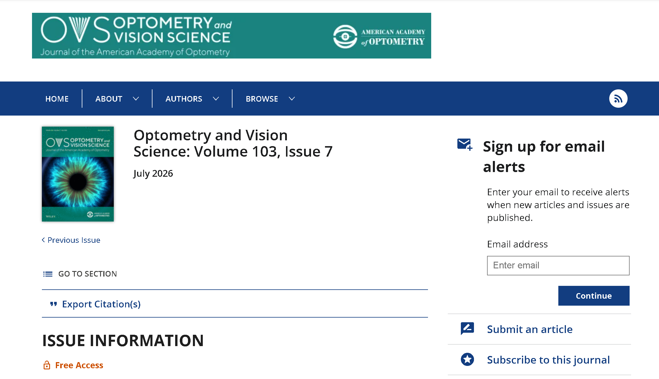Screen dimensions: 659x379
Task: Open the Export Citation(s) link
Action: 101,304
